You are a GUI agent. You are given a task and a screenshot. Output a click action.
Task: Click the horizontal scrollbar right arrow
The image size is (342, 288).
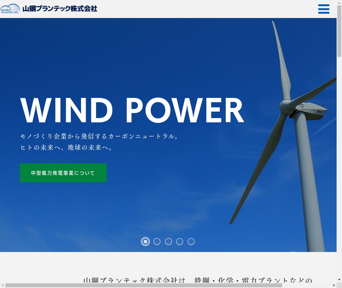pyautogui.click(x=334, y=285)
